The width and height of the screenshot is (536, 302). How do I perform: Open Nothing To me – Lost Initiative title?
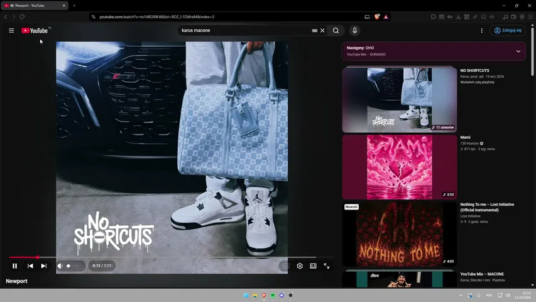click(487, 207)
